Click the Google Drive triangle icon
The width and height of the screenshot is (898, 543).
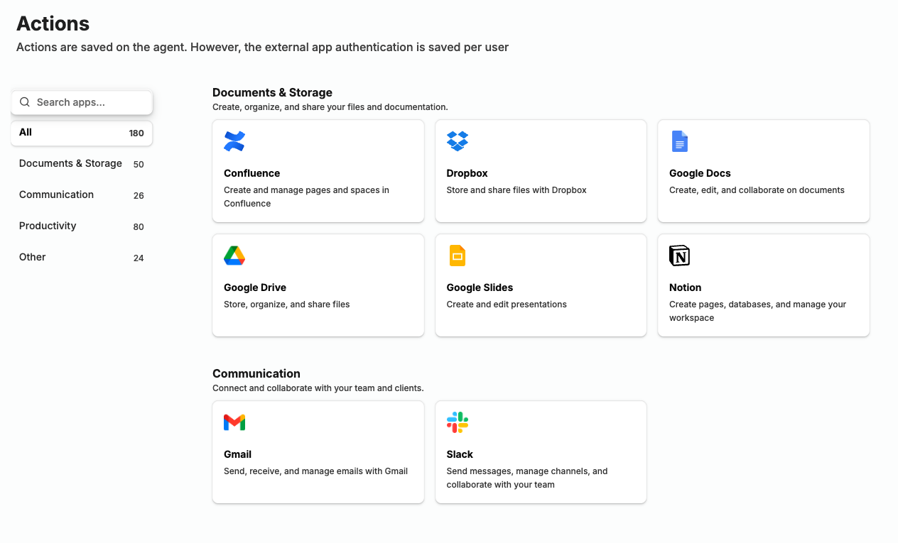234,256
